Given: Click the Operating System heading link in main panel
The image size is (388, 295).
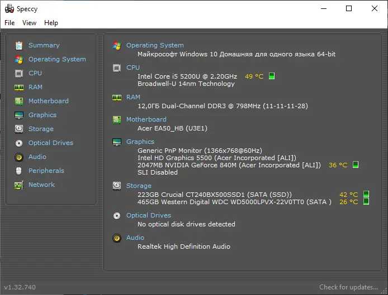Looking at the screenshot, I should pyautogui.click(x=155, y=45).
